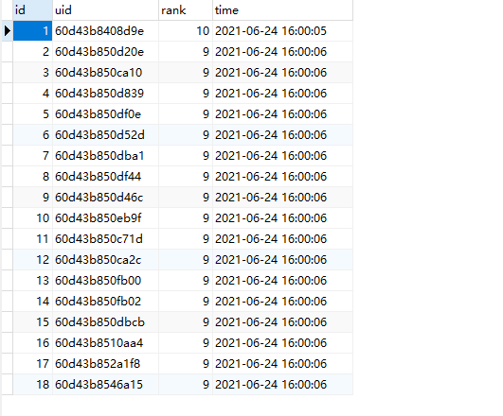Select uid cell 60d43b850d20e

105,52
